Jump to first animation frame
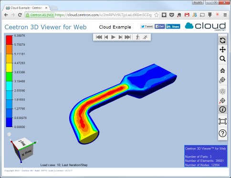The width and height of the screenshot is (231, 178). tap(99, 37)
